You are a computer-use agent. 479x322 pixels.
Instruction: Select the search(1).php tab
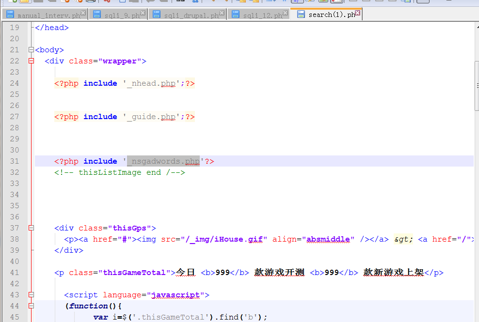click(x=326, y=15)
